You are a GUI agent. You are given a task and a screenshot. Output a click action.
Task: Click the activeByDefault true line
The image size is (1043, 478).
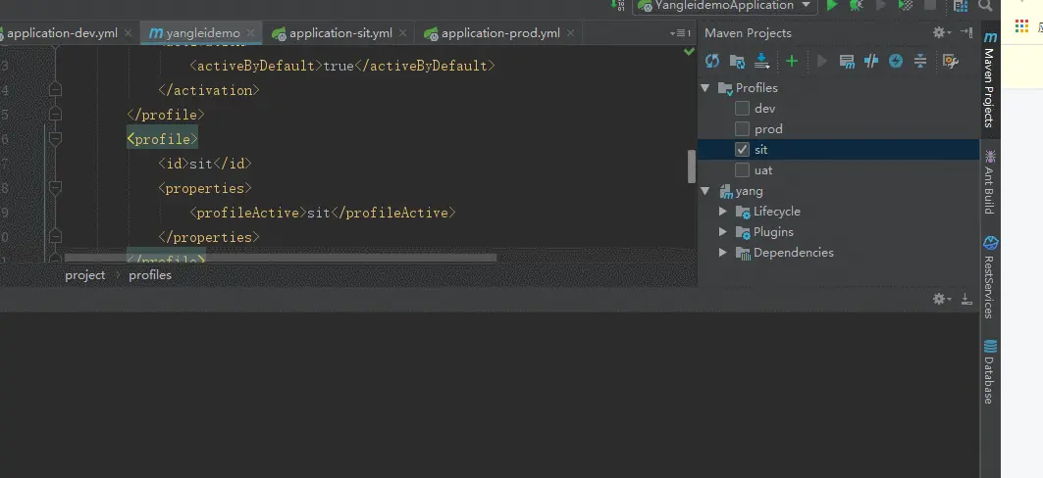tap(342, 66)
